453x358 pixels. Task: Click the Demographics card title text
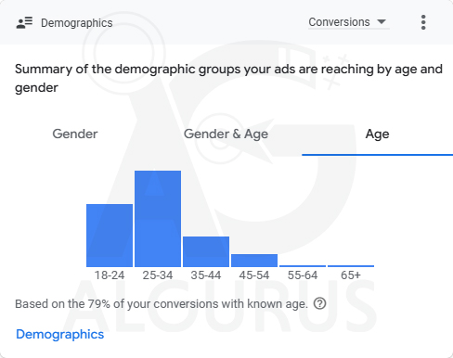(x=77, y=23)
